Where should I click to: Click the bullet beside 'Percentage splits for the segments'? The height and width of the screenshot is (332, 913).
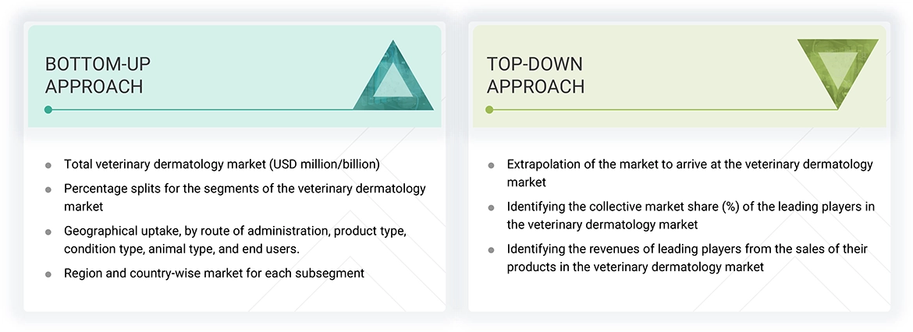click(48, 189)
